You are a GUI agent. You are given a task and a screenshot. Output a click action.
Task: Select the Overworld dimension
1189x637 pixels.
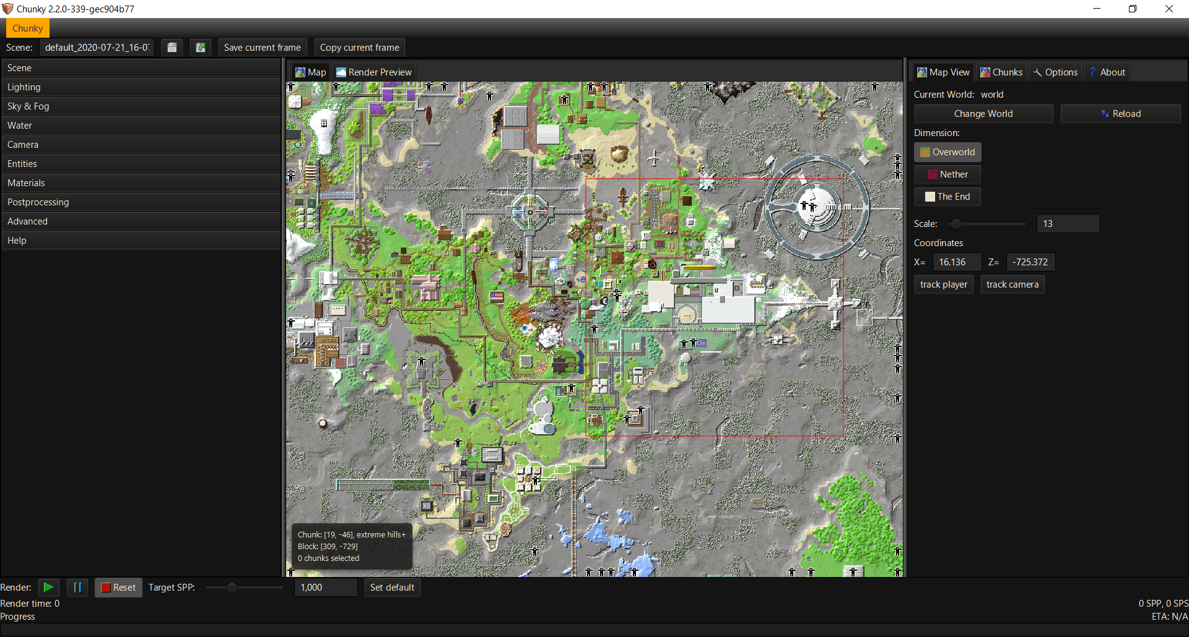947,152
